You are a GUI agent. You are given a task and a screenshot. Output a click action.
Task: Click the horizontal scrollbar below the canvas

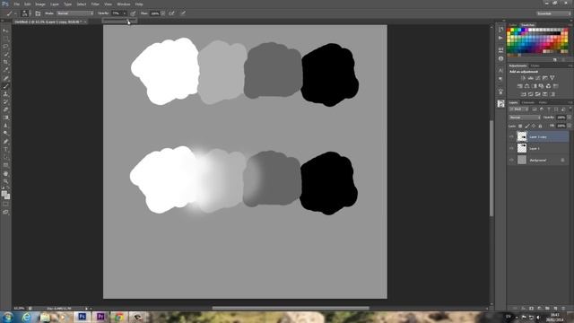pyautogui.click(x=291, y=309)
